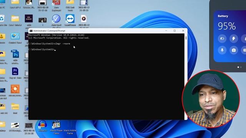Click the current C:\Windows\System32 prompt line
The height and width of the screenshot is (138, 246).
[x=42, y=49]
